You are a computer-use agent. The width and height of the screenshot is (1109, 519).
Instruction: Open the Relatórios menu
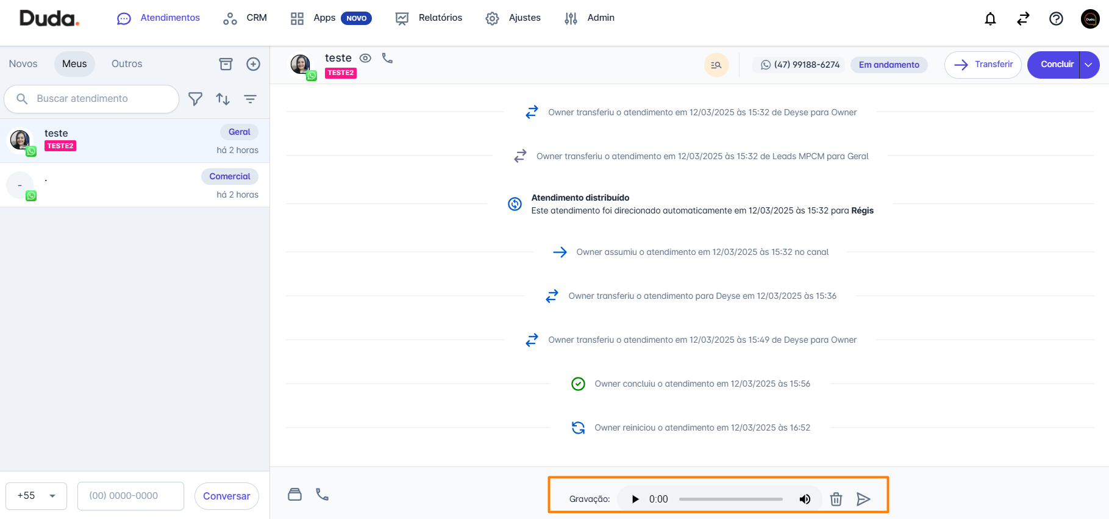(429, 18)
